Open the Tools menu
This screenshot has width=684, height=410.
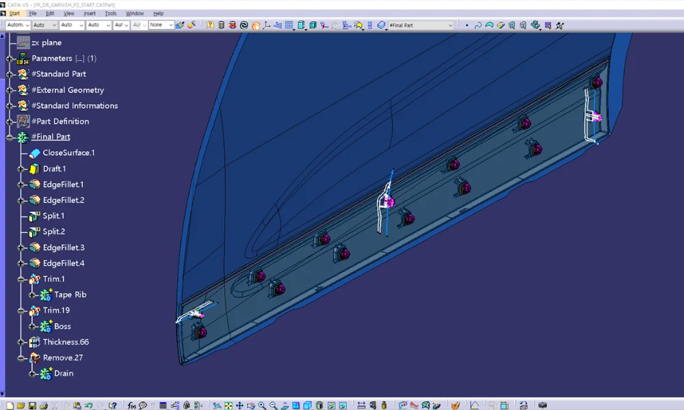coord(111,13)
